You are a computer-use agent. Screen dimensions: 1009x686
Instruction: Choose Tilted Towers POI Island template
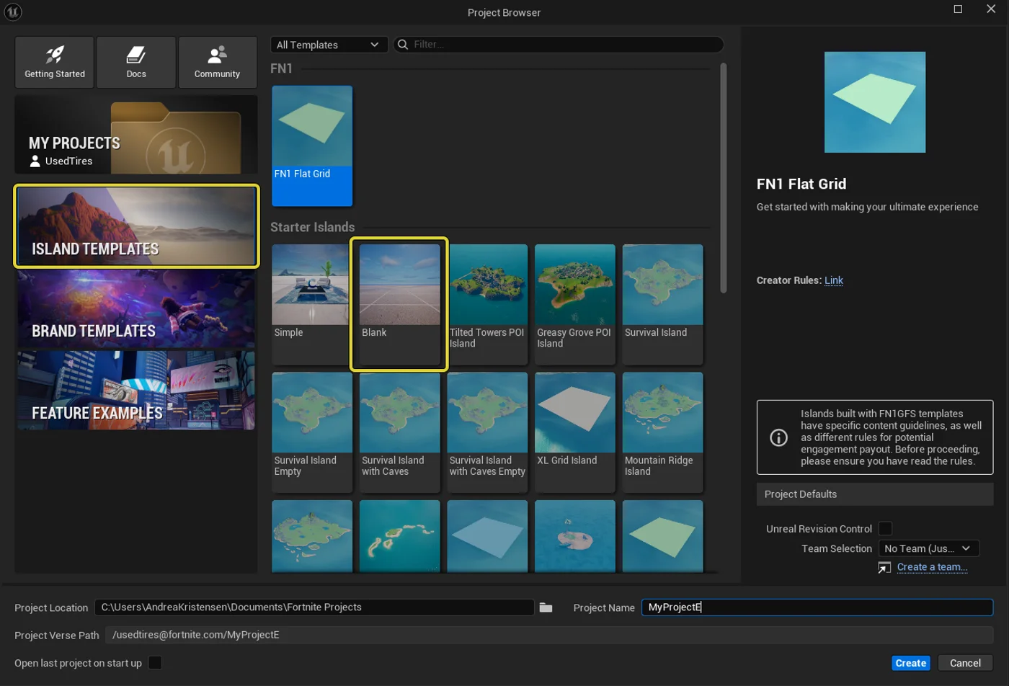coord(487,304)
